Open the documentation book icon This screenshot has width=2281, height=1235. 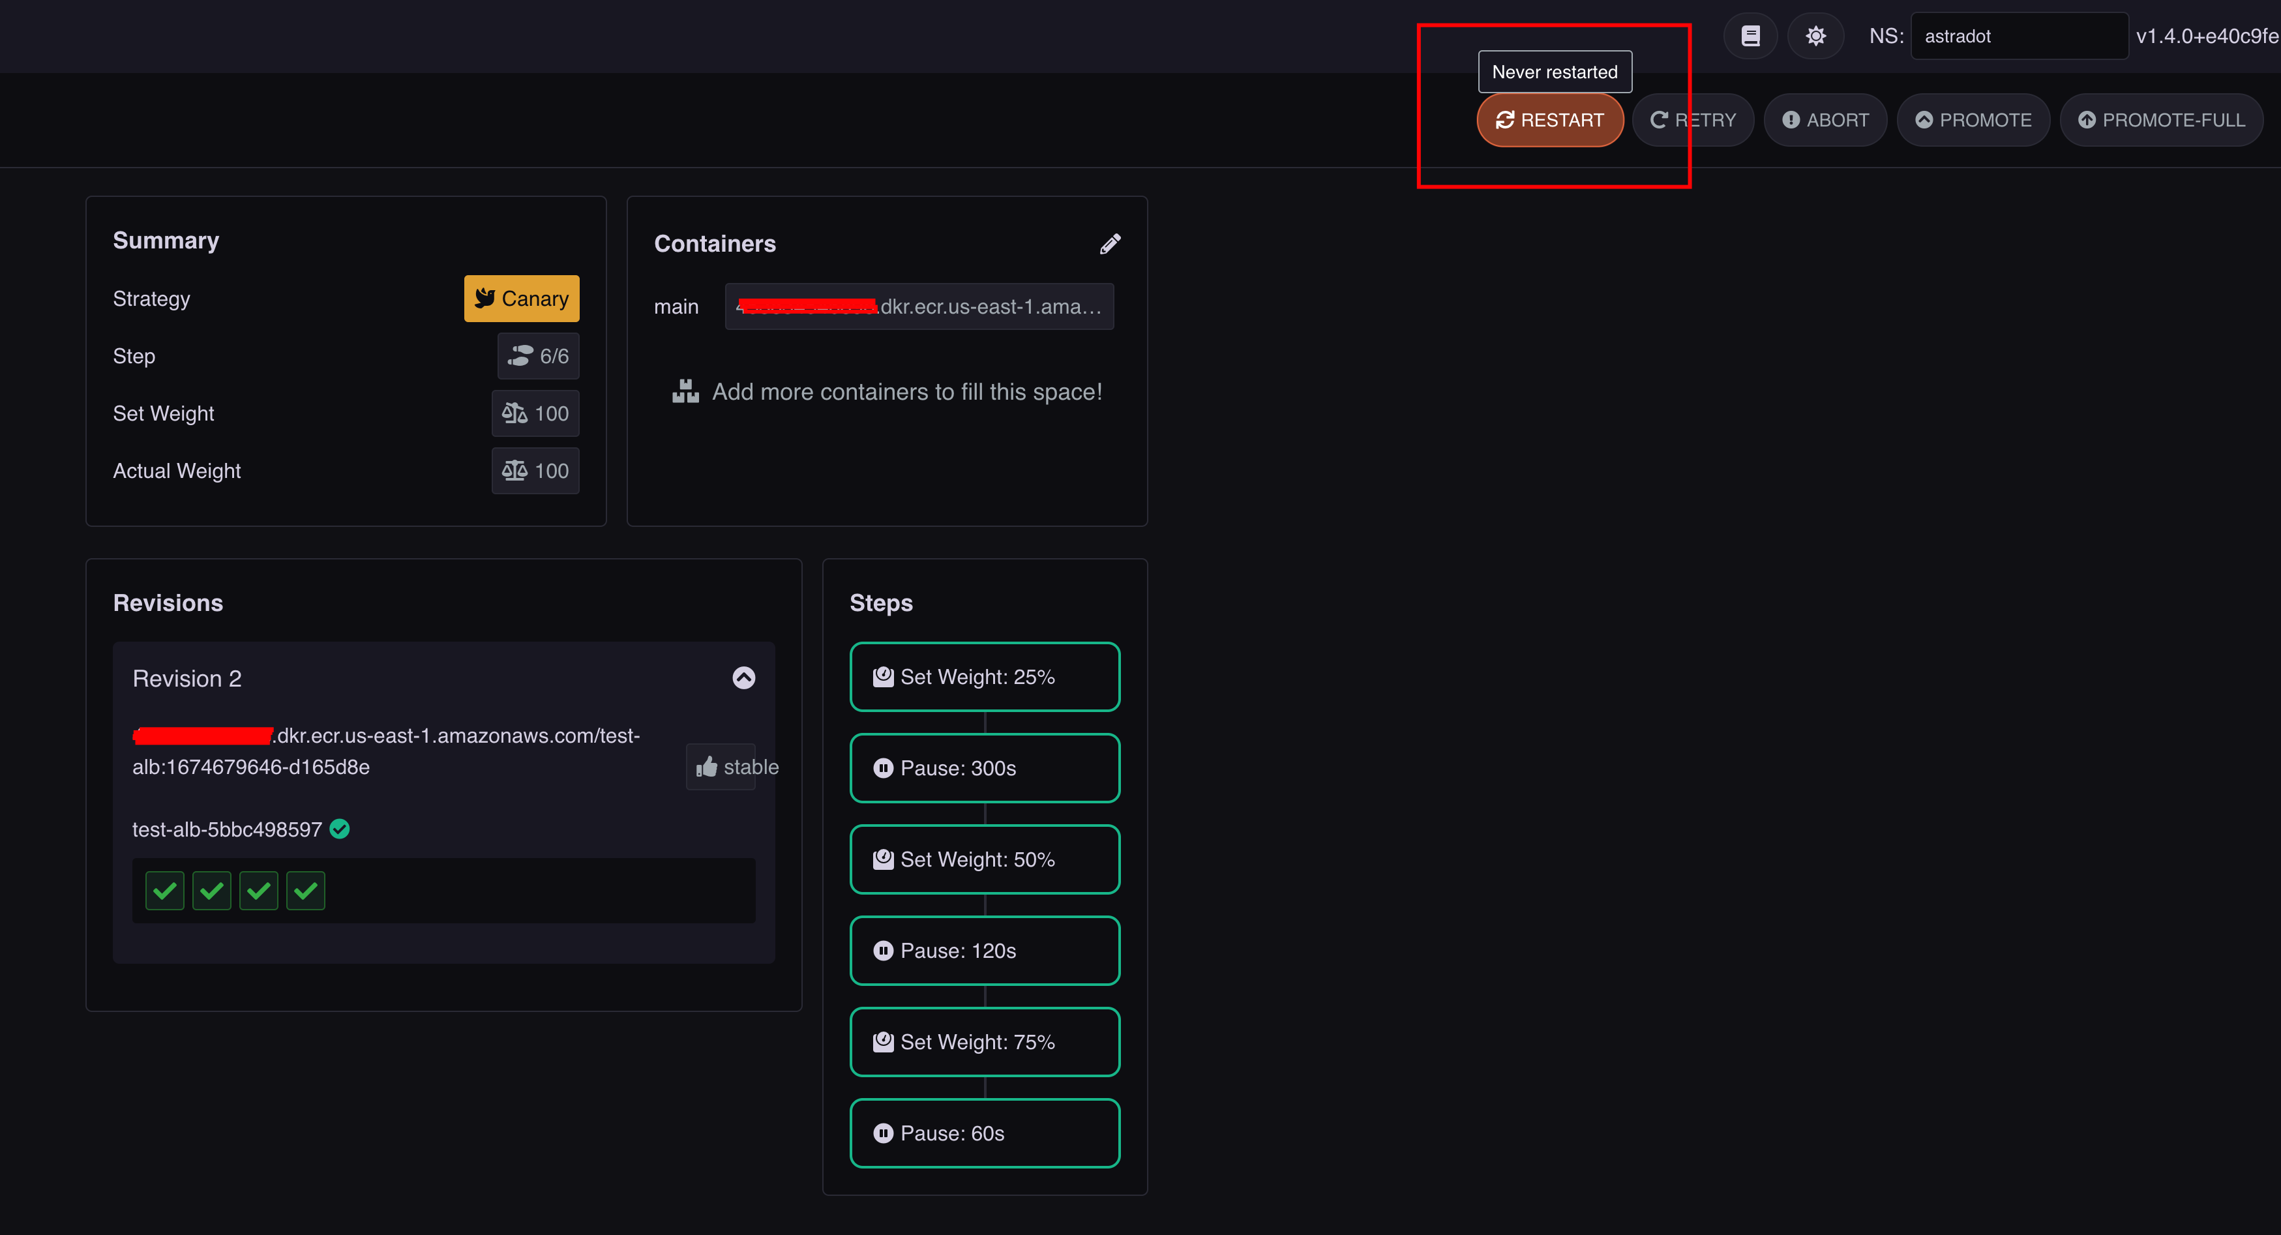click(1751, 35)
